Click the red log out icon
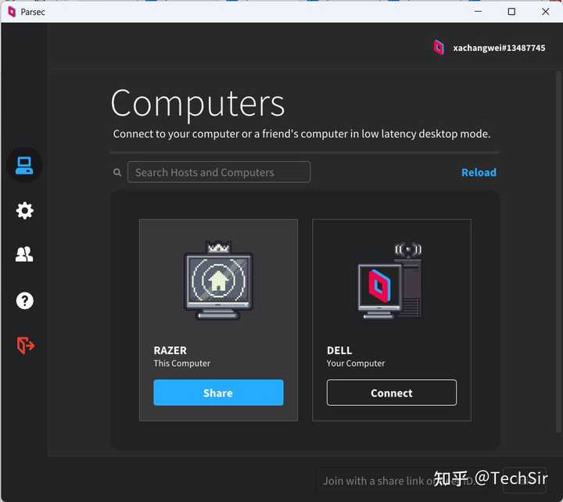 tap(26, 346)
